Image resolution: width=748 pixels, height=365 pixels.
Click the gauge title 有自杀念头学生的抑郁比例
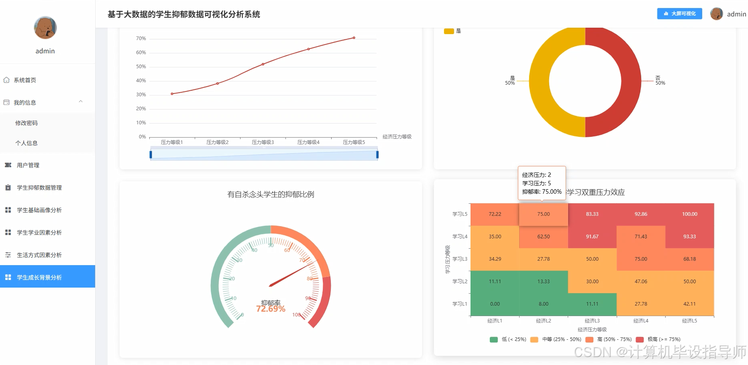pos(271,195)
